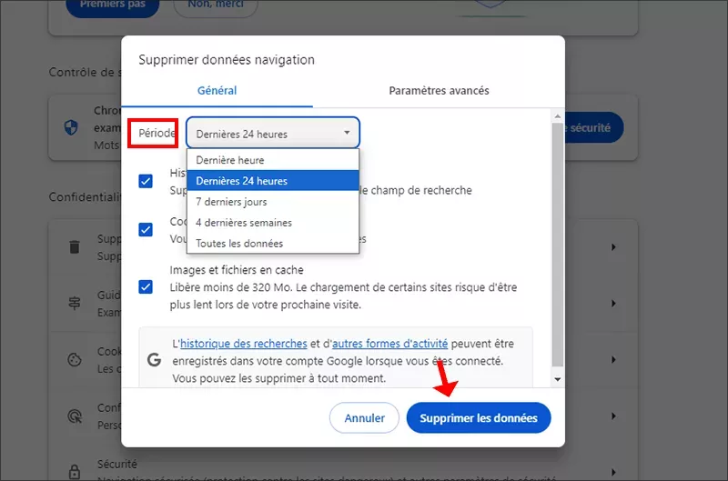Uncheck the browsing history checkbox

point(146,181)
